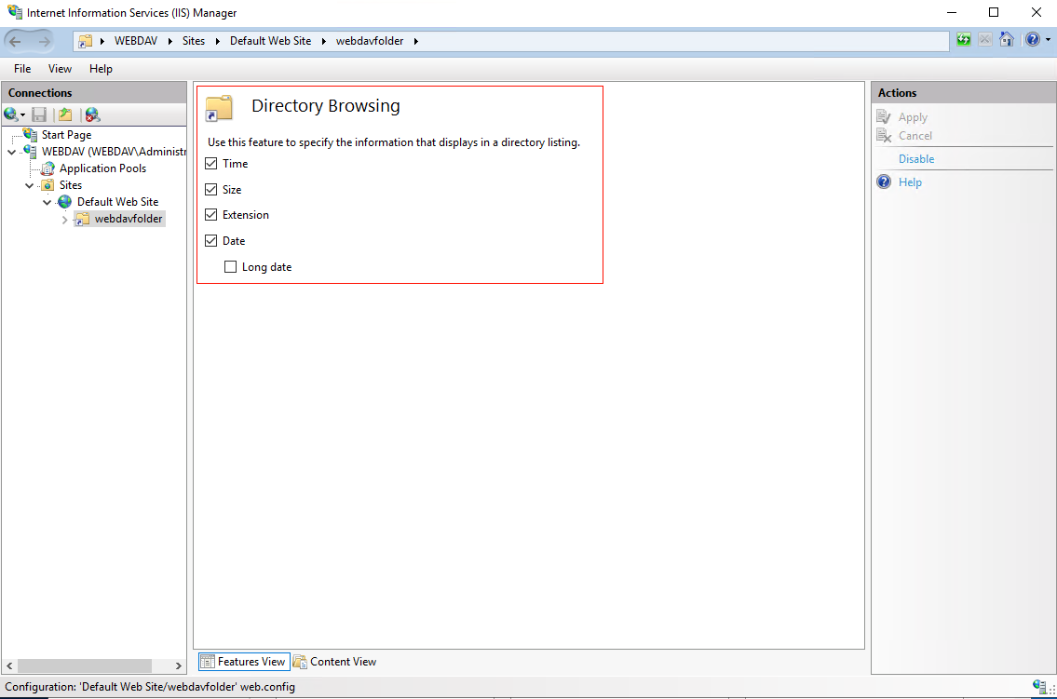Click the Stop icon in address bar
Image resolution: width=1057 pixels, height=699 pixels.
(985, 40)
